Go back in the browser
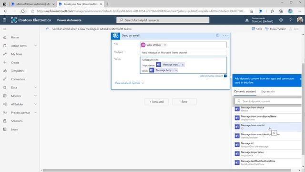 pyautogui.click(x=5, y=11)
